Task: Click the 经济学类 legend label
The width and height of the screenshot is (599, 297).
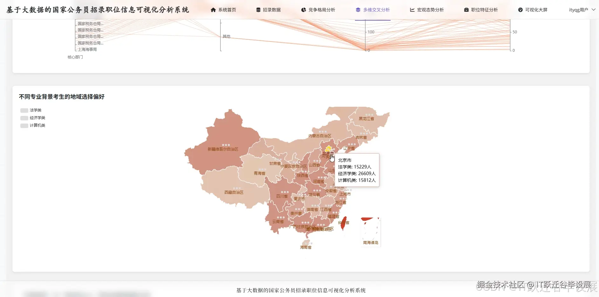Action: click(x=37, y=118)
